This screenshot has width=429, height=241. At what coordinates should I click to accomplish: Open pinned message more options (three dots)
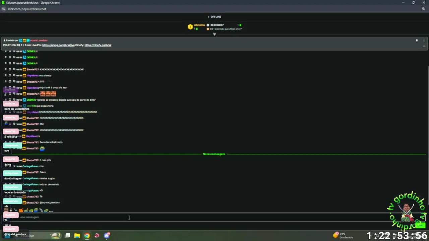[424, 41]
